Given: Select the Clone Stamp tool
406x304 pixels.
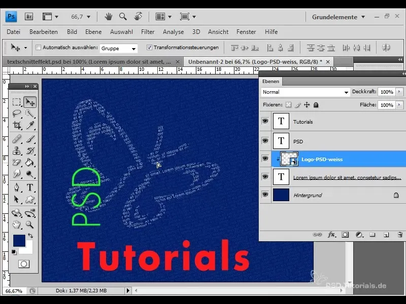Looking at the screenshot, I should click(x=17, y=150).
